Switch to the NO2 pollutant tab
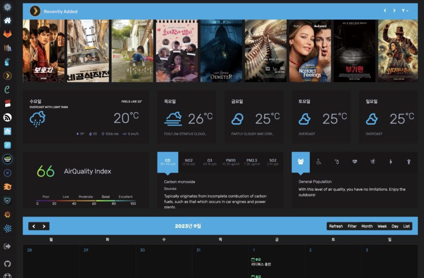424x278 pixels. point(189,162)
